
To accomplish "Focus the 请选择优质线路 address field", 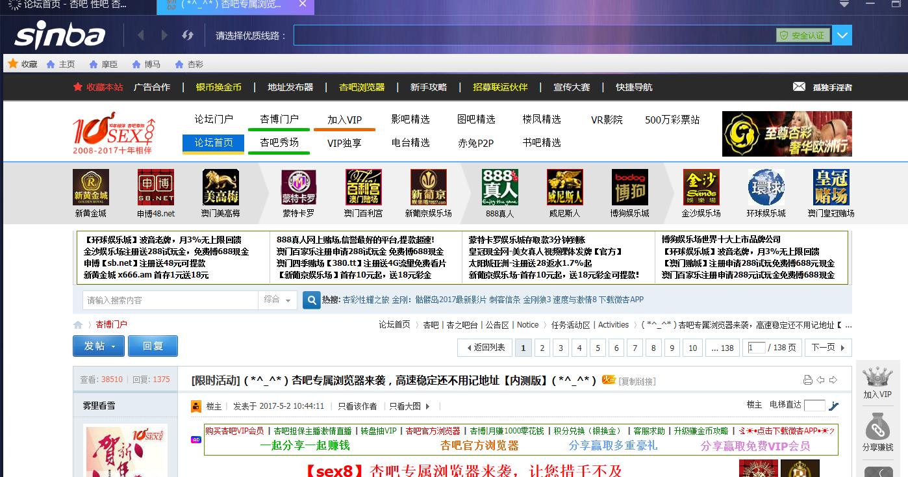I will 534,35.
